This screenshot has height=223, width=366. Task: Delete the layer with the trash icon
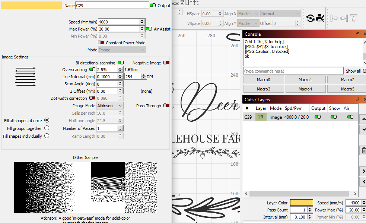coord(363,151)
